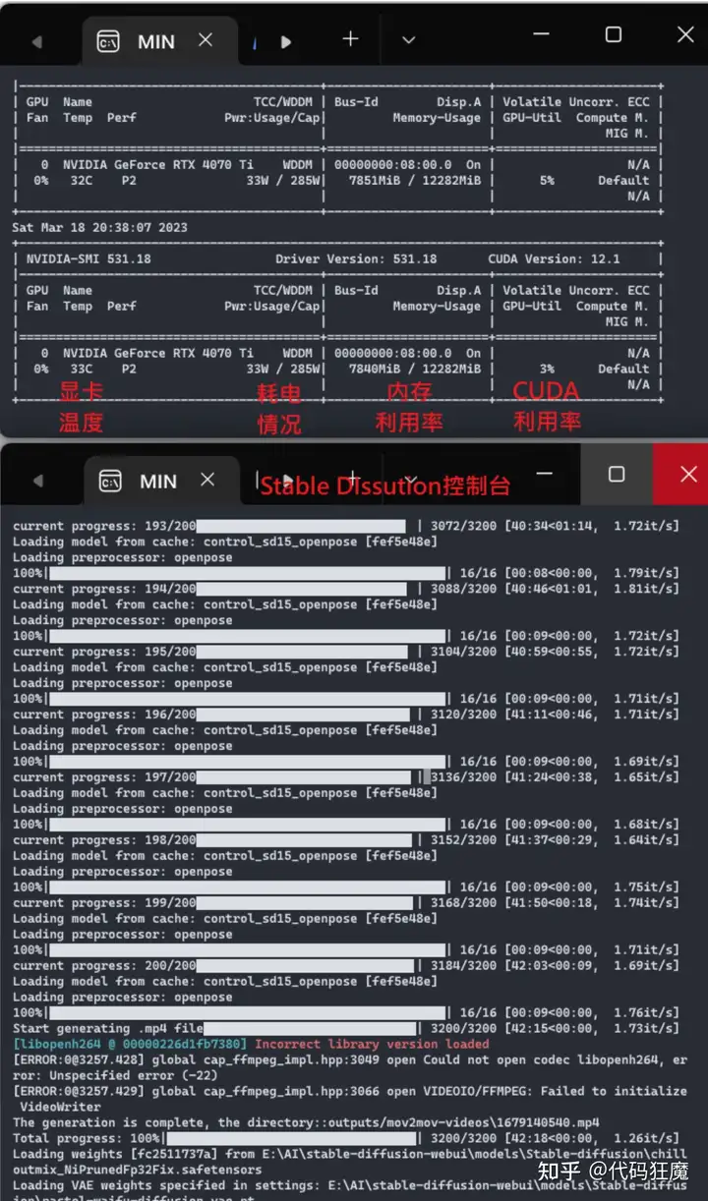Image resolution: width=708 pixels, height=1201 pixels.
Task: Click the '[ERROR:0@3257.429]' log line
Action: [349, 1099]
